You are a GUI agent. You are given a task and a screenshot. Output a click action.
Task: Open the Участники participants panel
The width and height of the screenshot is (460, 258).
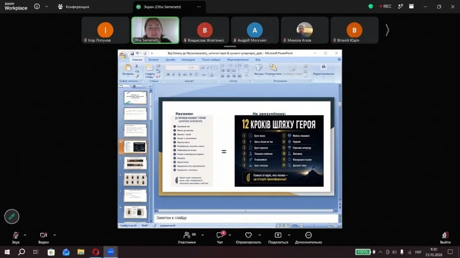(x=187, y=238)
